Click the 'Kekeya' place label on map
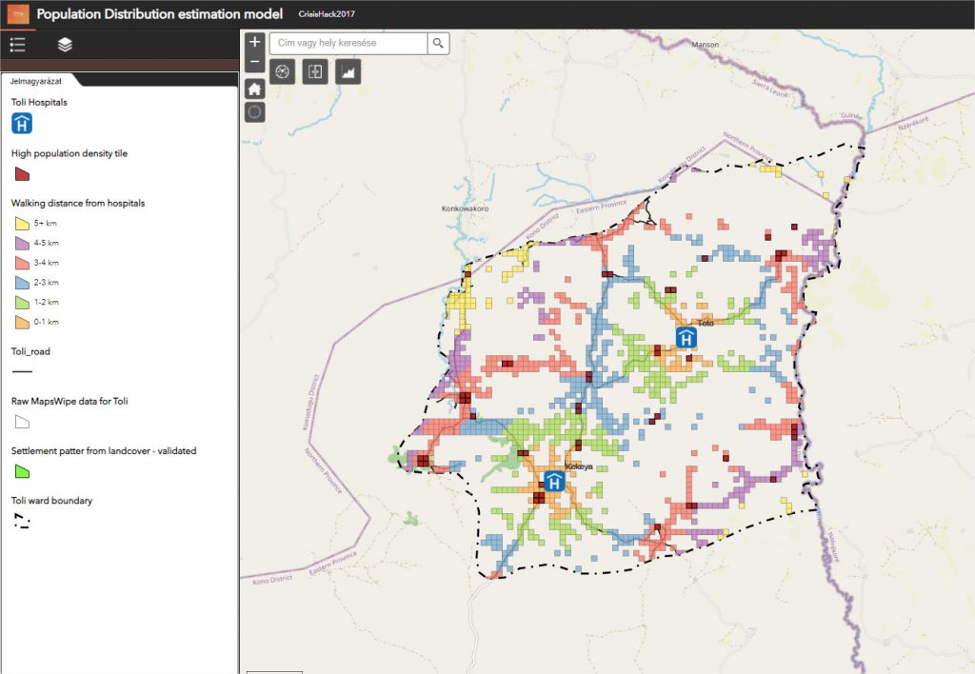975x674 pixels. [579, 466]
